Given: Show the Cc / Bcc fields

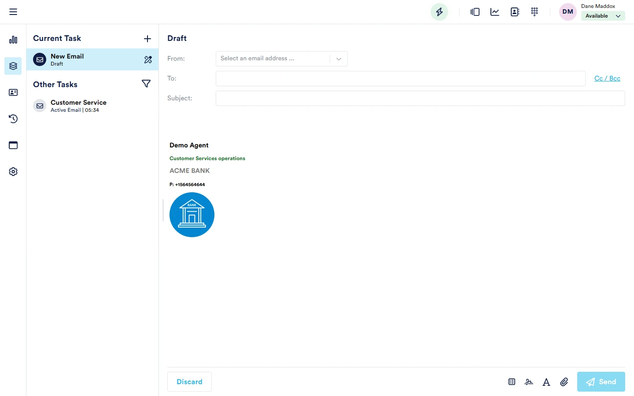Looking at the screenshot, I should point(607,78).
